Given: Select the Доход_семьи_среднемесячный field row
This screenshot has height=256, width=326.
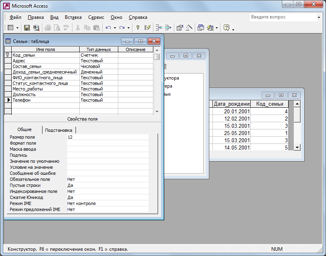Looking at the screenshot, I should click(44, 72).
